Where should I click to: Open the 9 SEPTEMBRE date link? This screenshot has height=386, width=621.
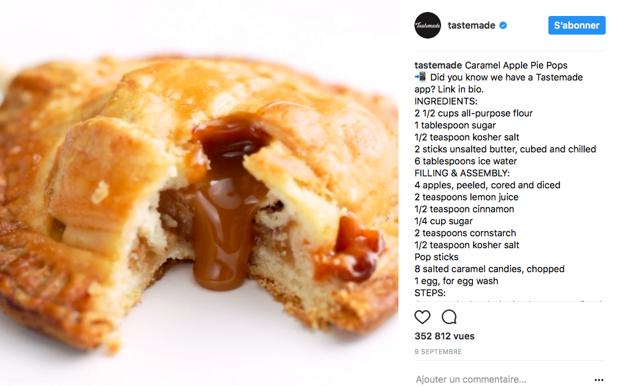tap(438, 351)
